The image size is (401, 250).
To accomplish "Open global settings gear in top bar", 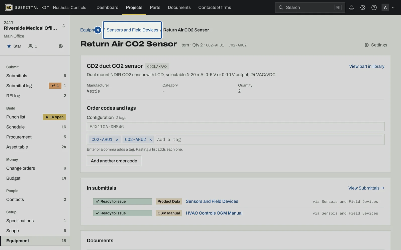I will pyautogui.click(x=363, y=7).
